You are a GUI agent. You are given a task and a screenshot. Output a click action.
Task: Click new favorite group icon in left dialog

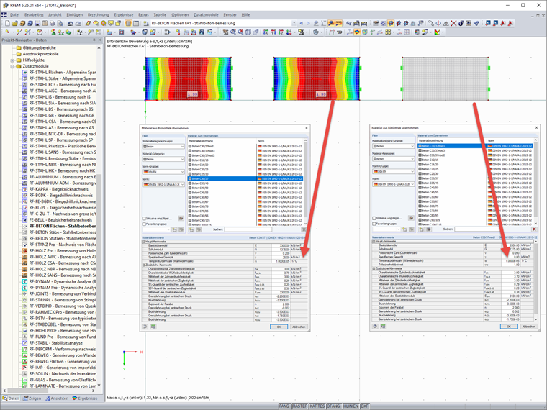174,229
